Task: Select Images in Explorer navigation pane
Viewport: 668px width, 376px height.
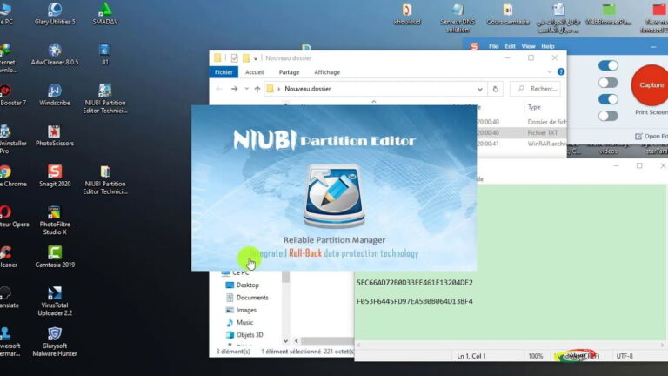Action: coord(246,310)
